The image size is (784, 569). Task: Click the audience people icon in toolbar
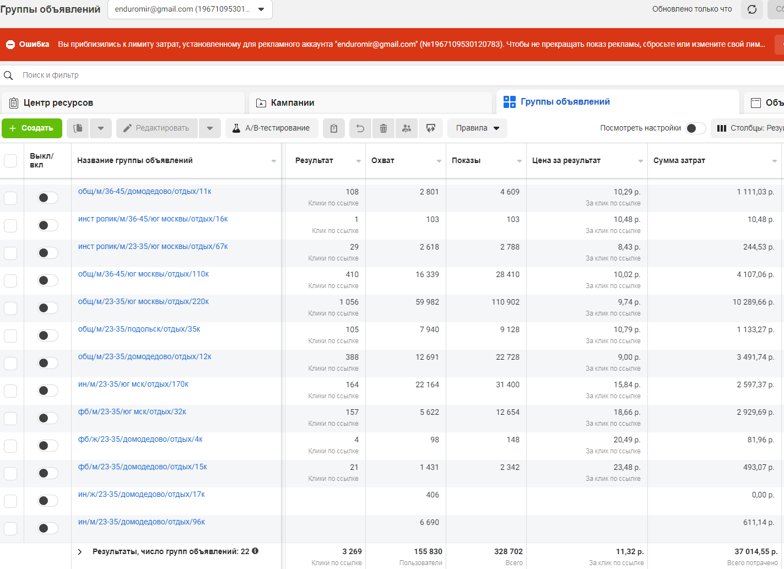click(407, 128)
